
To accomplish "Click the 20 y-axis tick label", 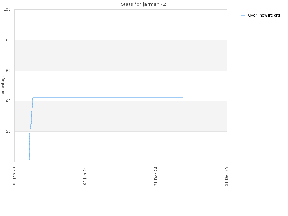I will [x=8, y=131].
